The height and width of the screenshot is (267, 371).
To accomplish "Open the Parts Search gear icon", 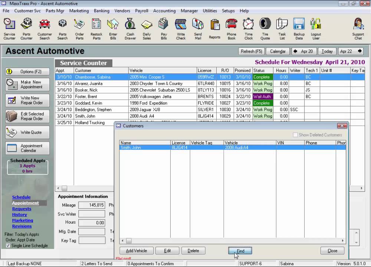I will click(62, 29).
